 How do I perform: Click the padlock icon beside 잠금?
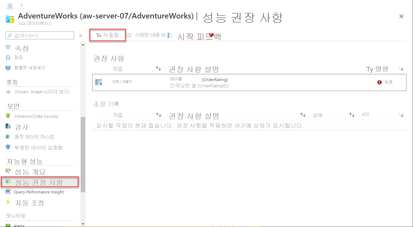point(8,57)
